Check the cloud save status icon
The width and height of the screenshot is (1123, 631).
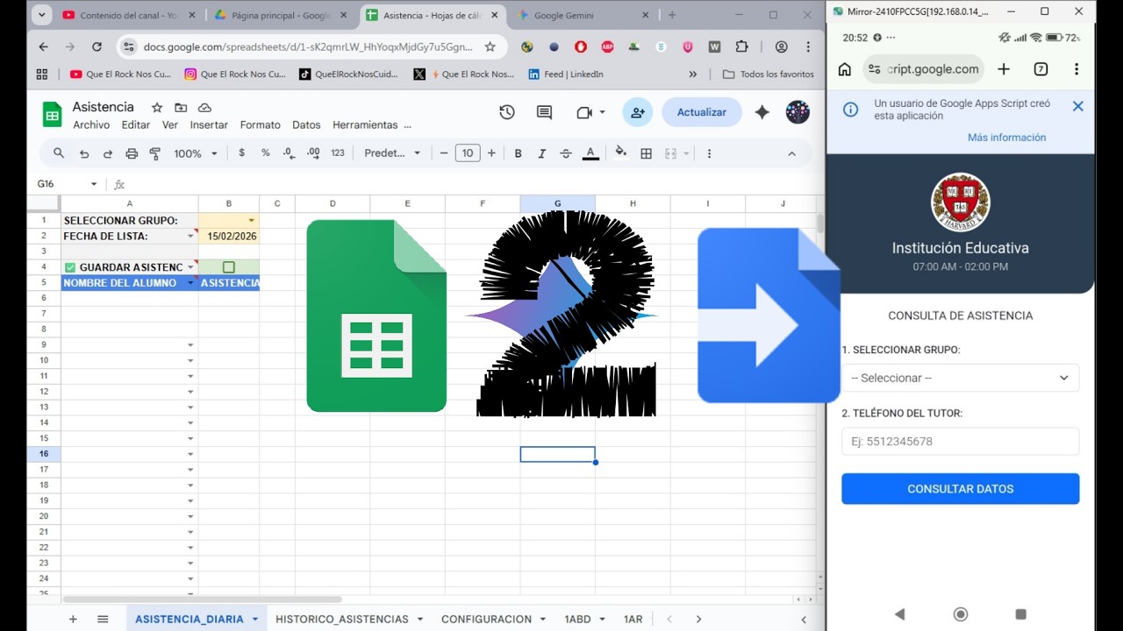[204, 107]
